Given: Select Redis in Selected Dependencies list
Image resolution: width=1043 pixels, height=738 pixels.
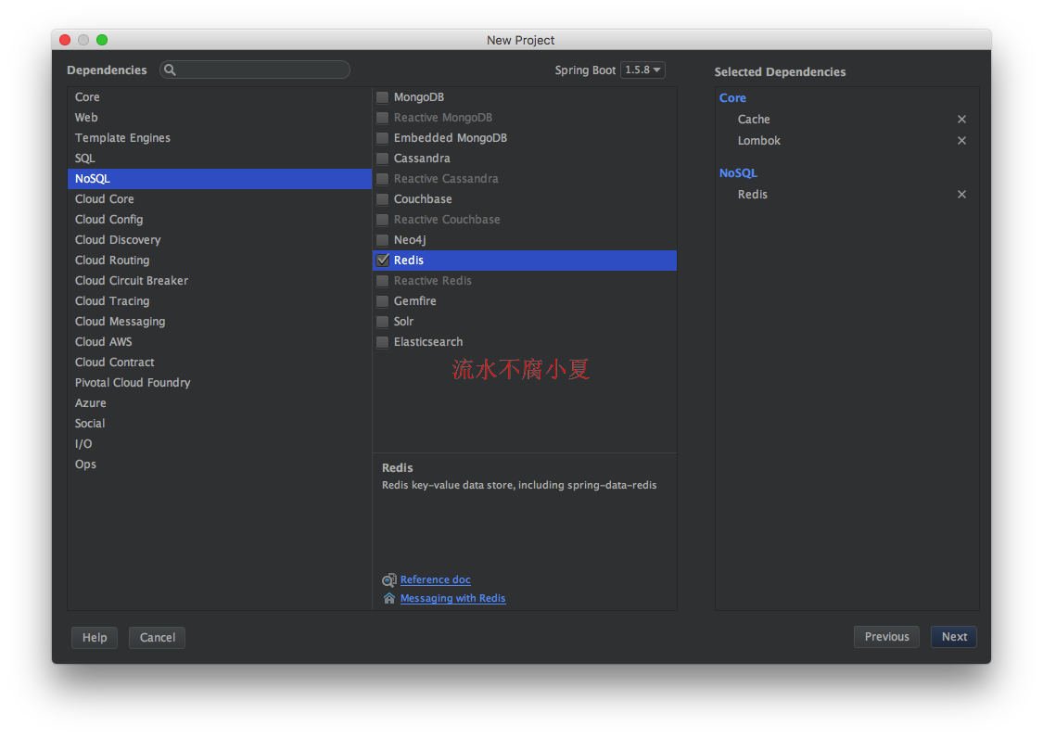Looking at the screenshot, I should tap(752, 195).
